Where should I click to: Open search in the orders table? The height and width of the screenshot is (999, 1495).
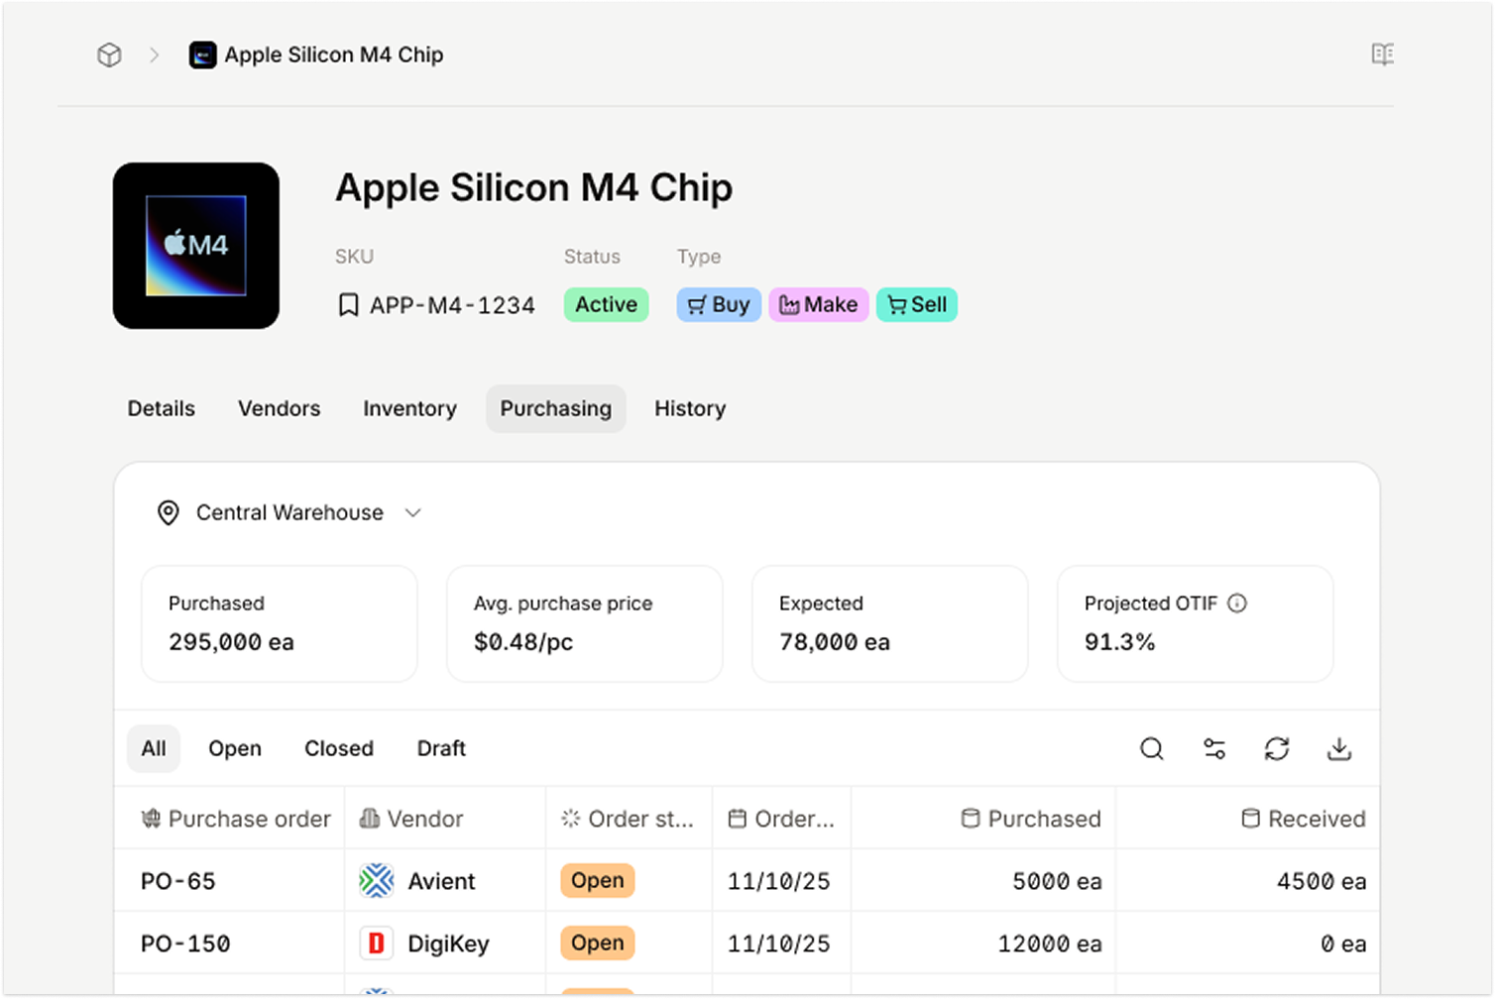[x=1151, y=748]
